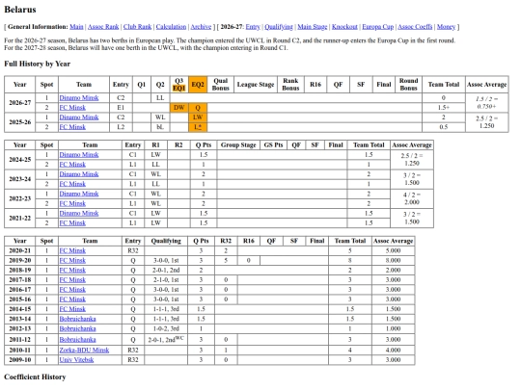The image size is (521, 390).
Task: Click the Round Bonus column header
Action: [x=408, y=85]
